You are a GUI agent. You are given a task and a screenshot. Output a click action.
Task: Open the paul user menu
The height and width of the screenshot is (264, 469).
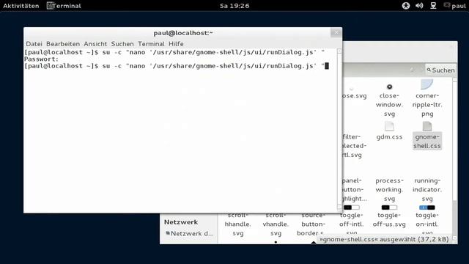pos(454,6)
